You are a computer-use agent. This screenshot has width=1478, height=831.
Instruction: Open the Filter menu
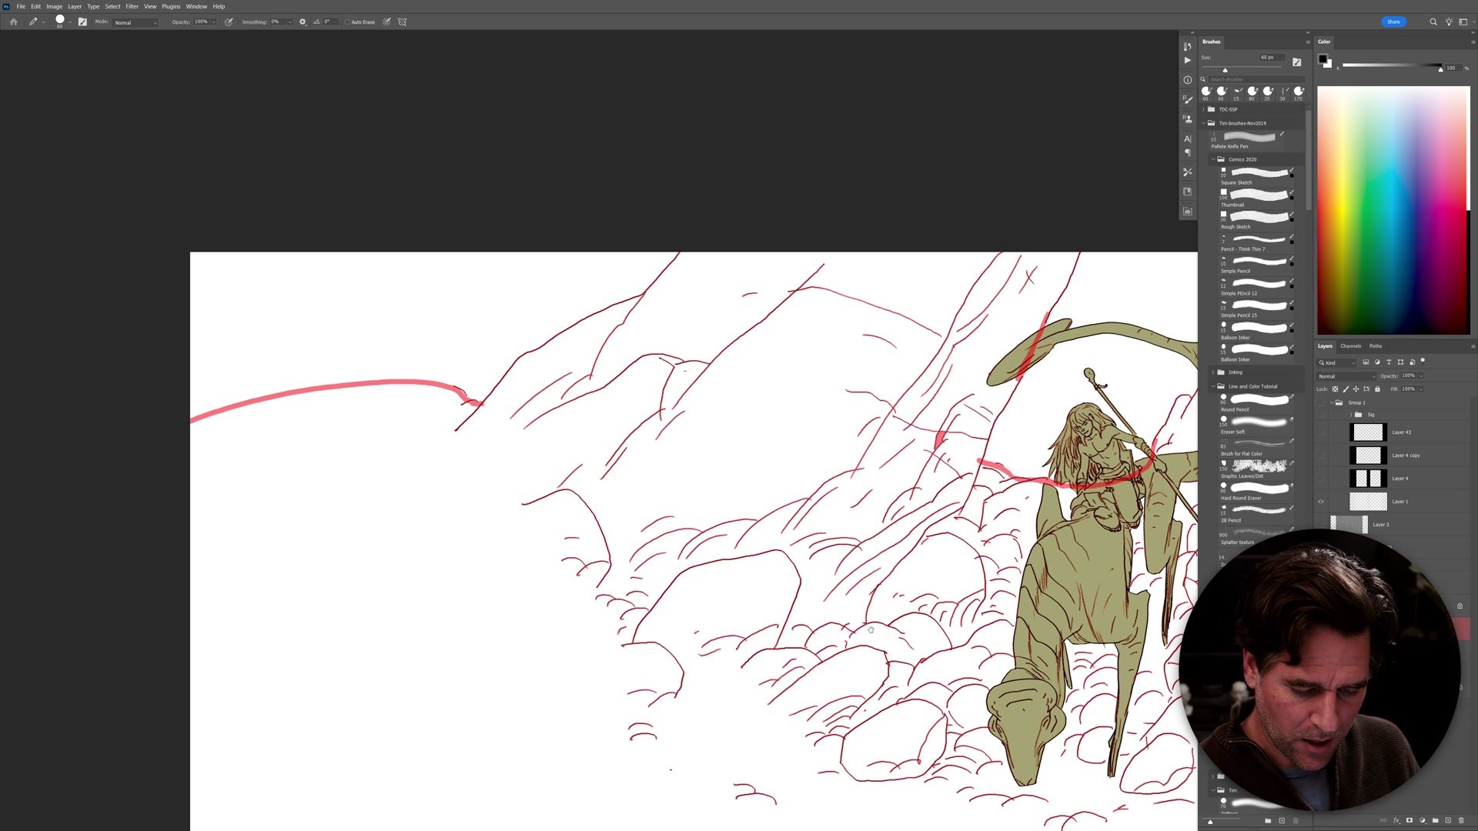coord(132,6)
